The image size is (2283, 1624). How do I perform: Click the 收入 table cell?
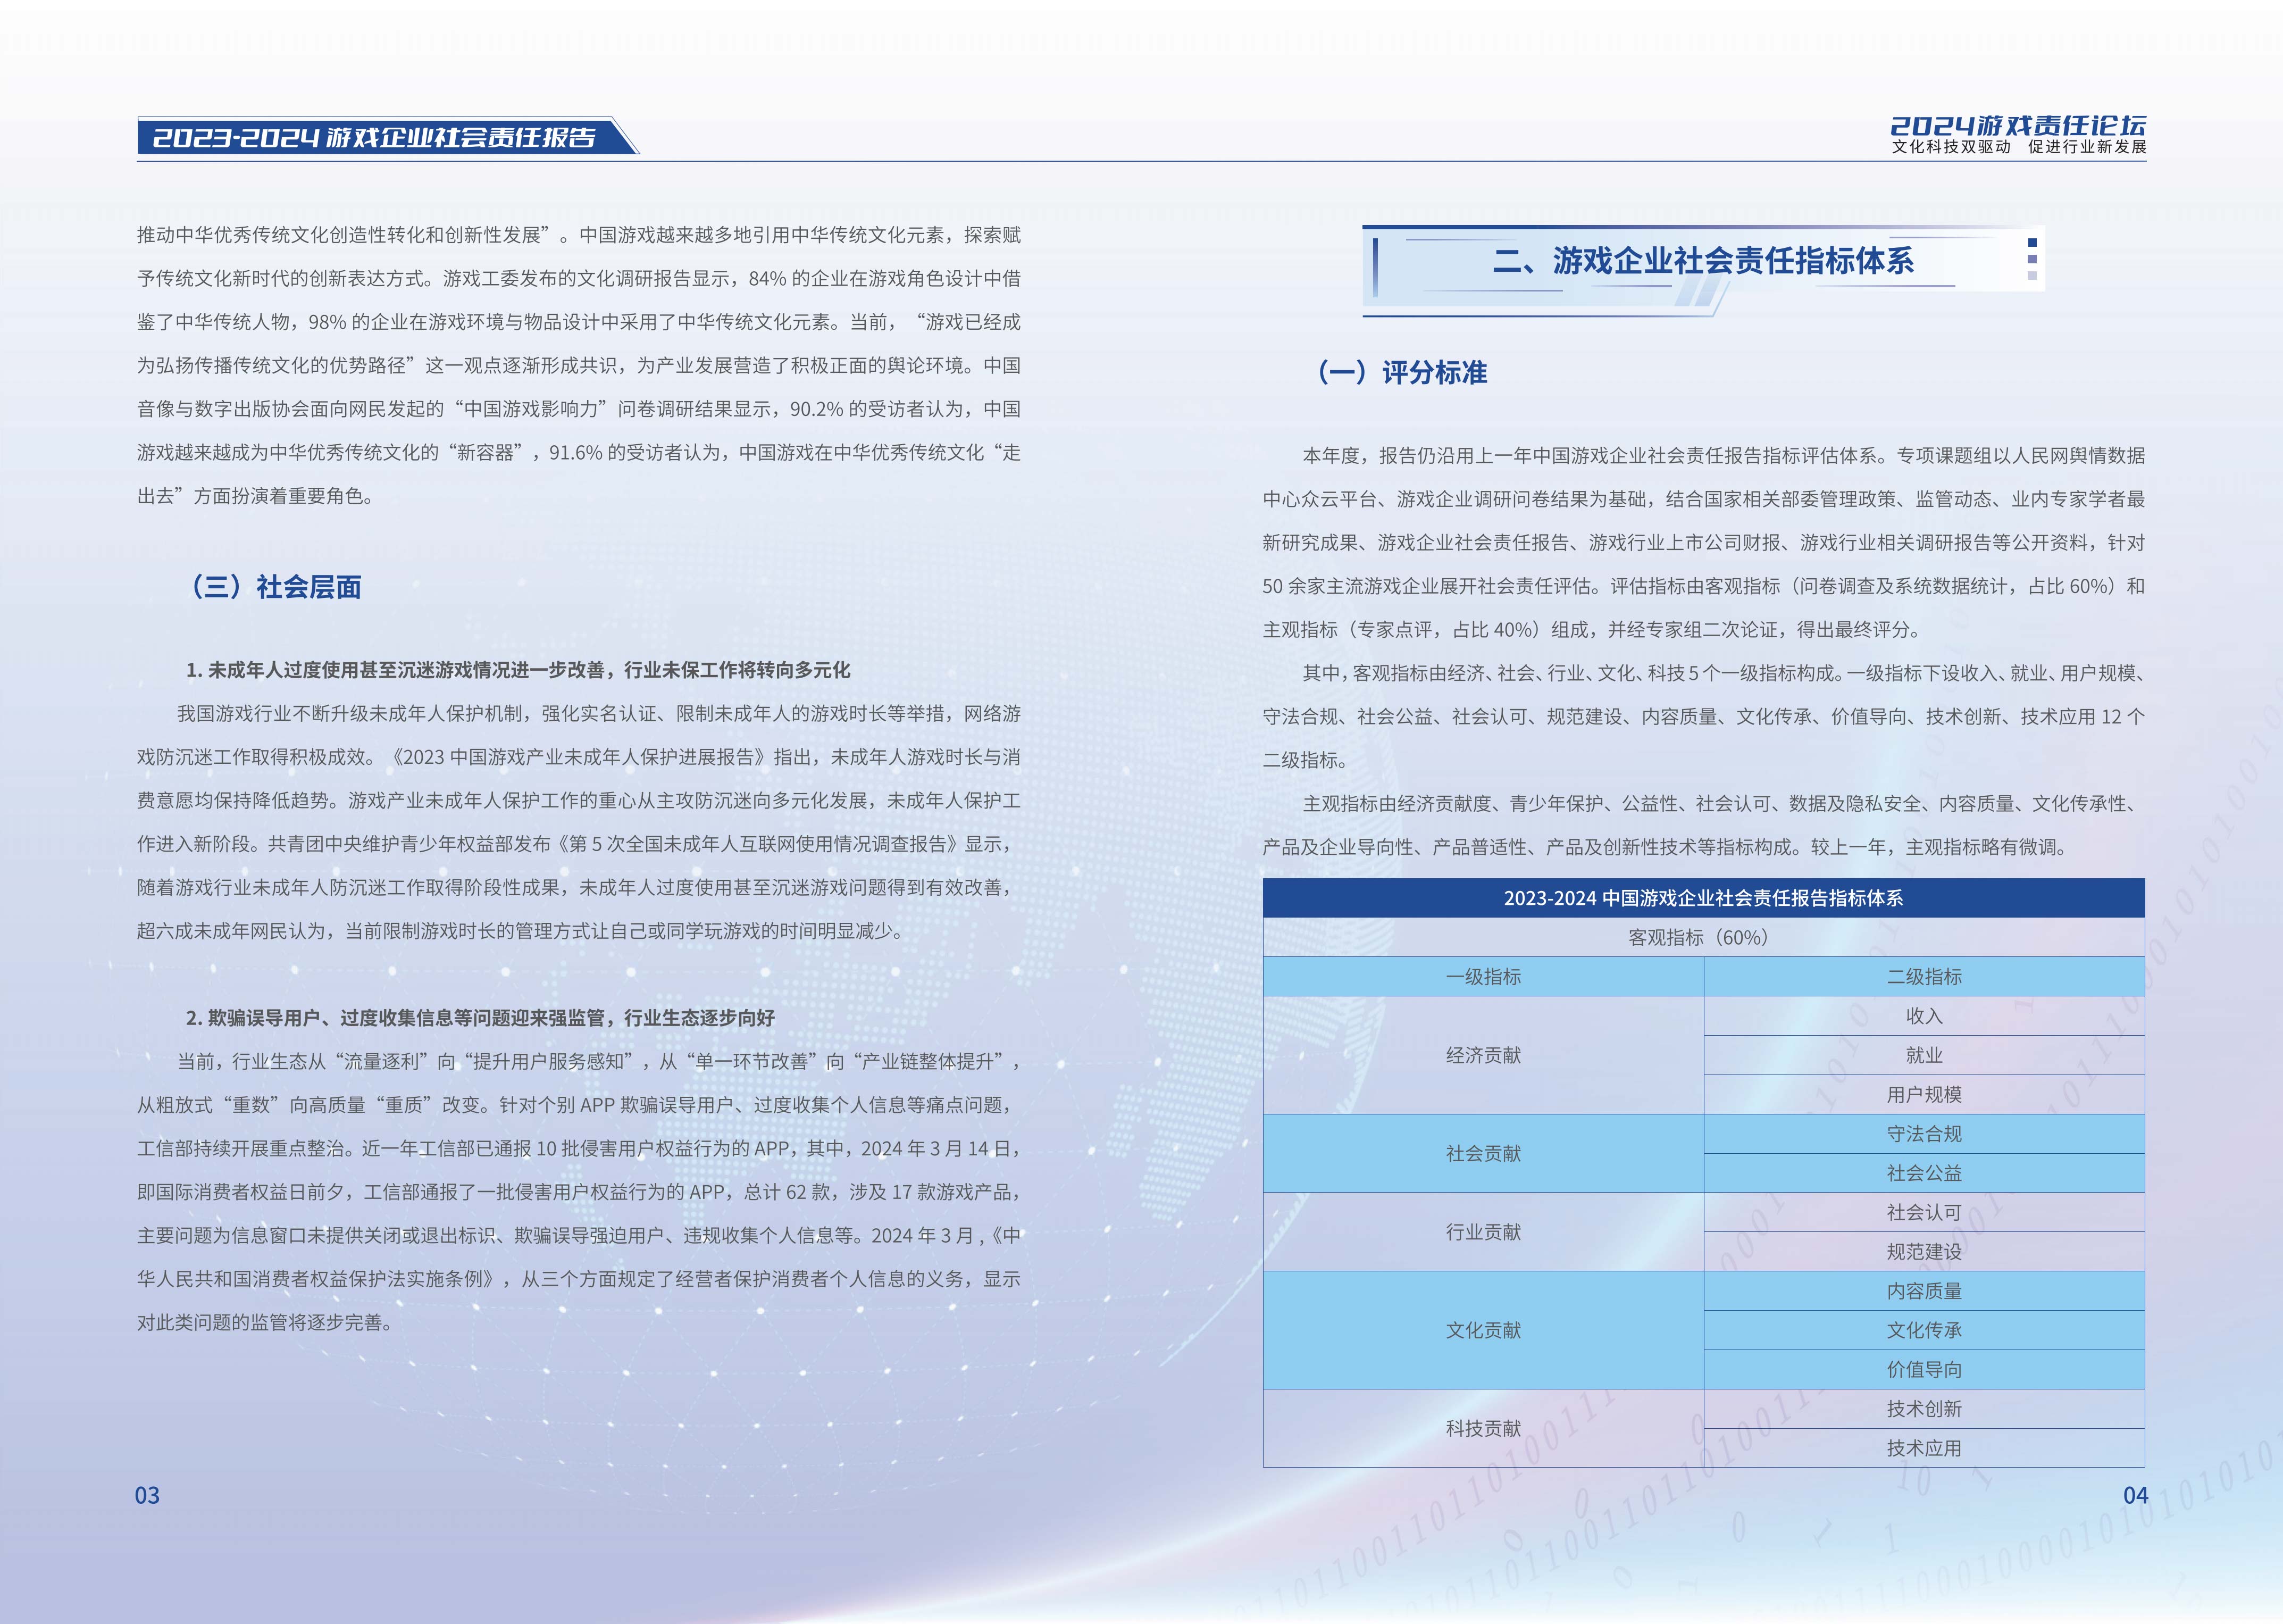(x=1924, y=1016)
